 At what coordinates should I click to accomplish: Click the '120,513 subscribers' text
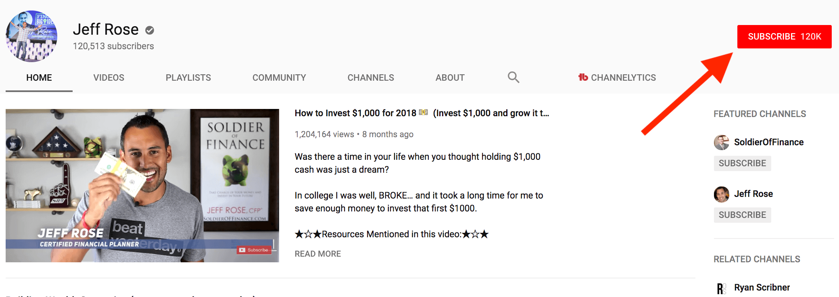(x=113, y=46)
